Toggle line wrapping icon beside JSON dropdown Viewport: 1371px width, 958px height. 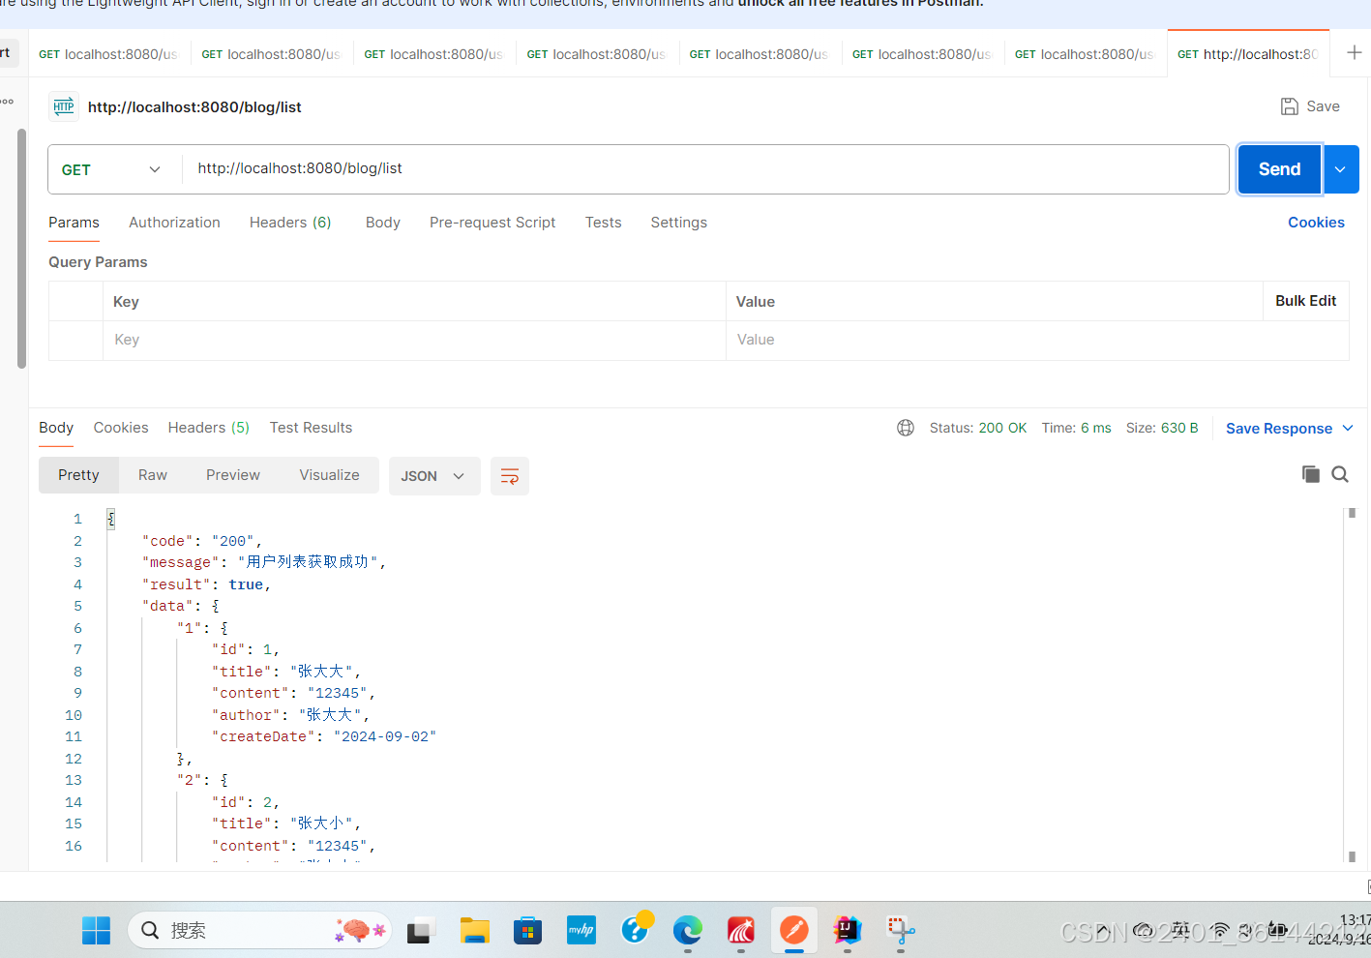point(510,475)
